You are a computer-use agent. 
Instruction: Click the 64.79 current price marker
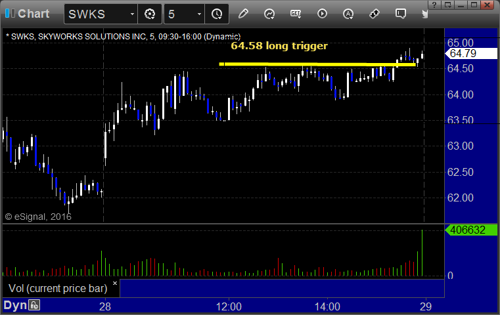(471, 54)
